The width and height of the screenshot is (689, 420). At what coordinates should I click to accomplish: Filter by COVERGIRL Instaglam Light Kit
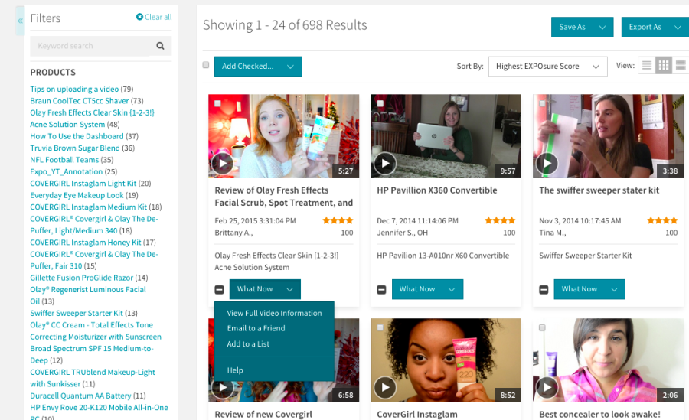tap(83, 184)
